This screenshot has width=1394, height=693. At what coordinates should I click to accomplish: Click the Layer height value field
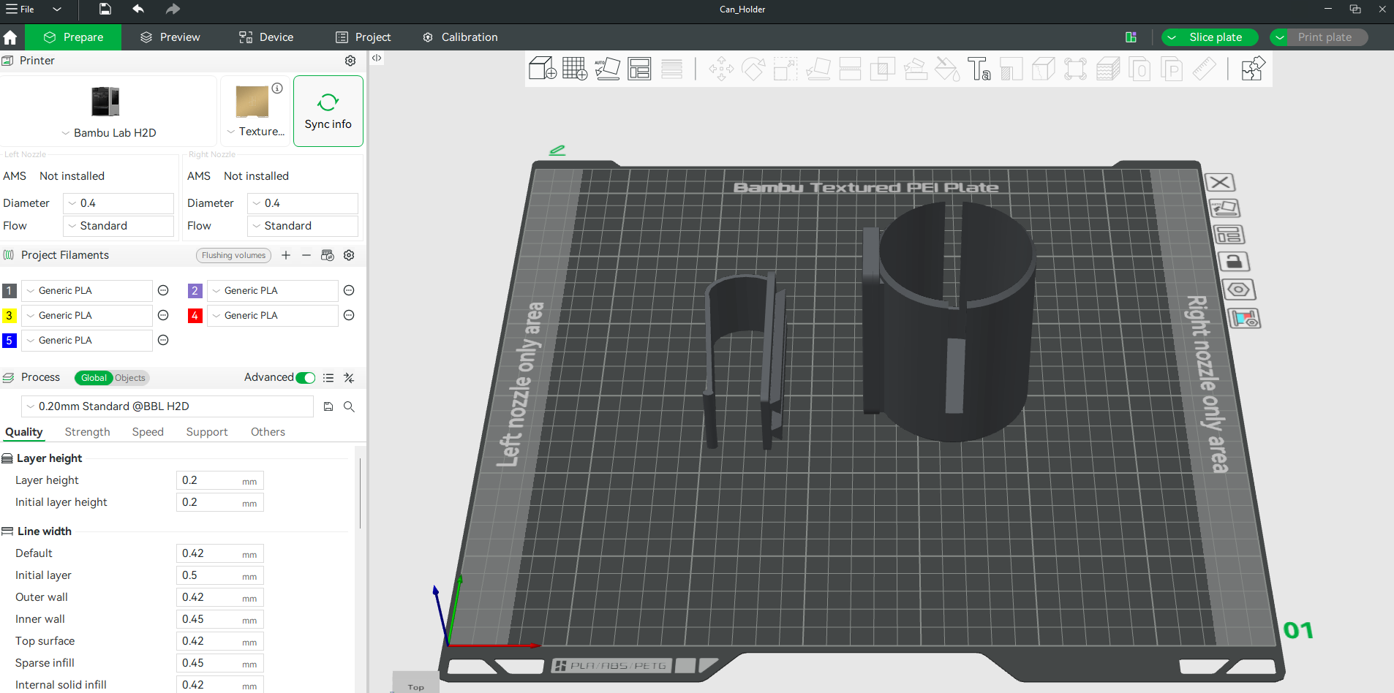219,480
